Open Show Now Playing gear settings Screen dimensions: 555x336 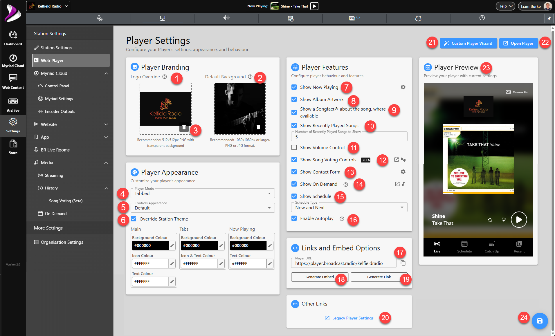tap(403, 87)
